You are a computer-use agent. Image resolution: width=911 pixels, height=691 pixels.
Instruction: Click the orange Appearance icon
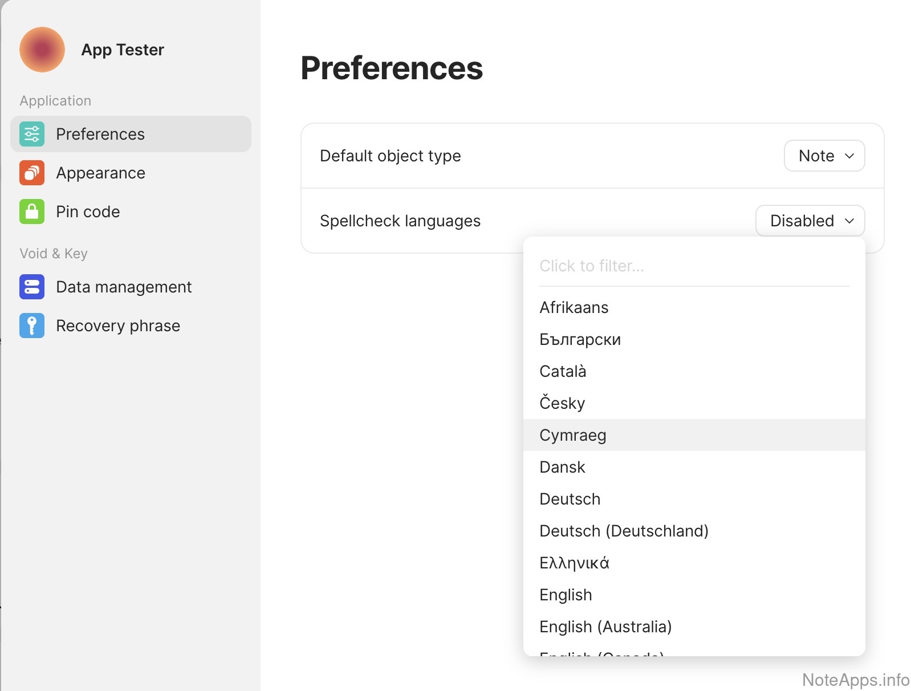tap(32, 173)
